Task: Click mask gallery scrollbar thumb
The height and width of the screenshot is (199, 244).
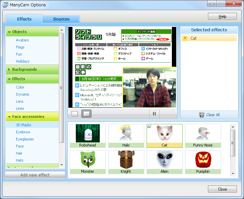Action: point(233,143)
